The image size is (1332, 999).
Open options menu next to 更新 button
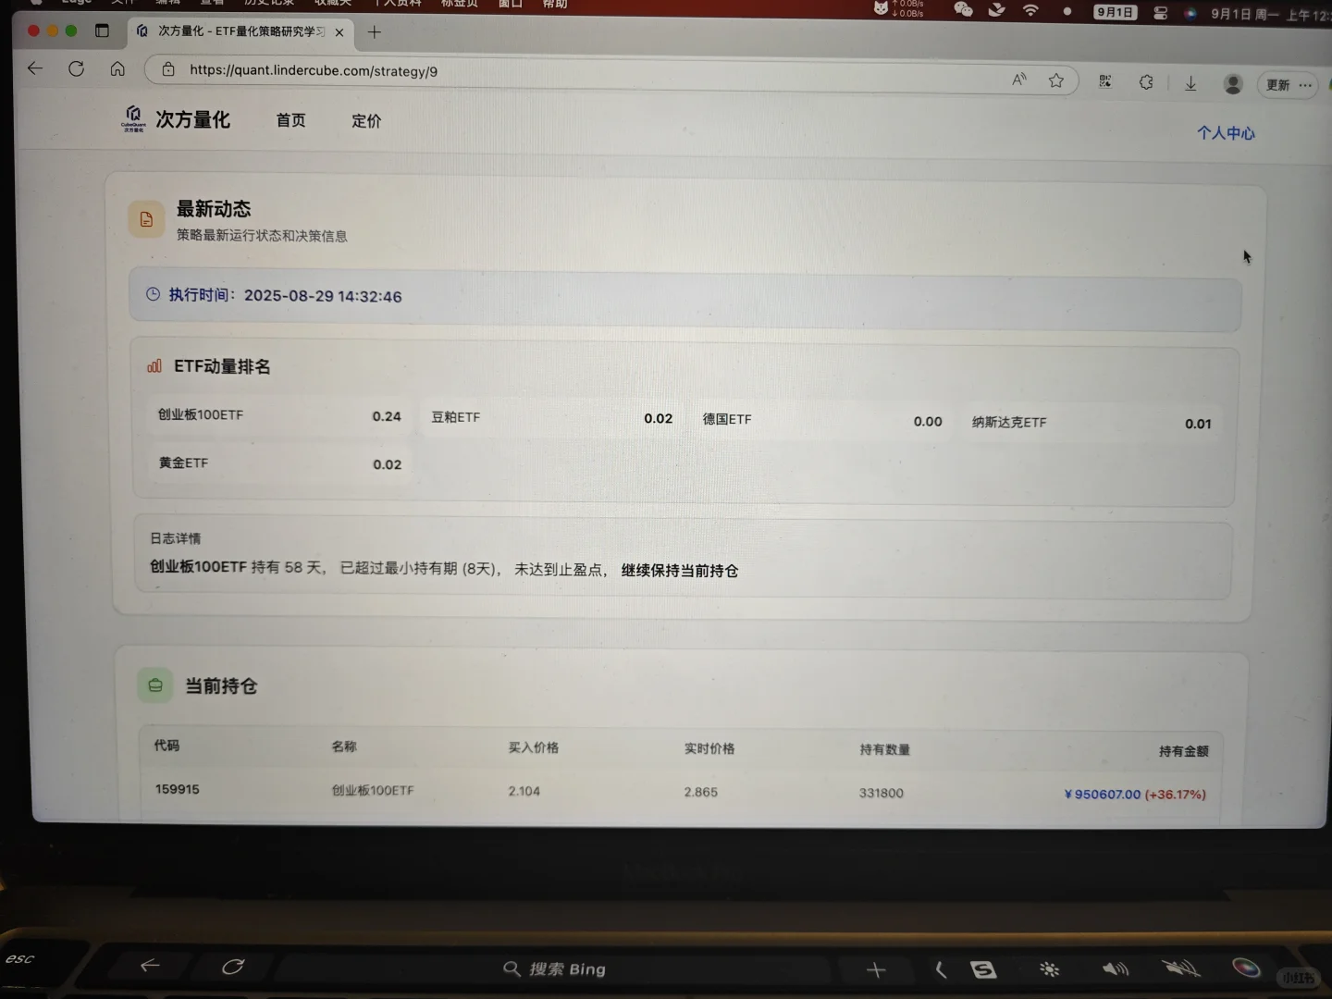tap(1306, 84)
